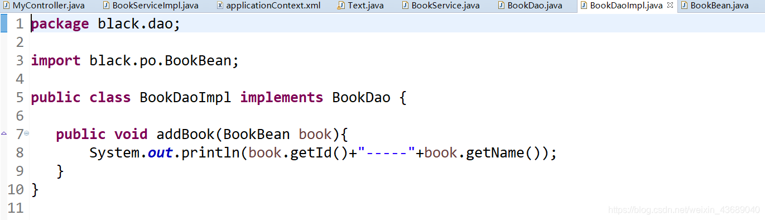Viewport: 765px width, 220px height.
Task: Click 'black.po.BookBean;' in the import
Action: coord(164,60)
